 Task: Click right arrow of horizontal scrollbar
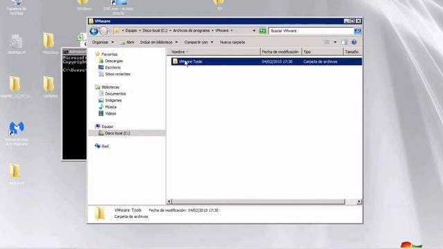click(x=359, y=201)
